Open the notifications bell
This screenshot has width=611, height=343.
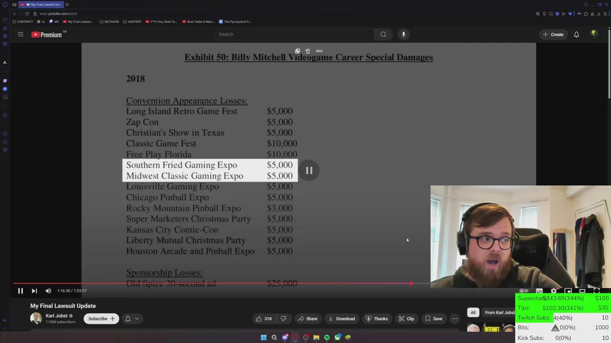click(x=576, y=34)
